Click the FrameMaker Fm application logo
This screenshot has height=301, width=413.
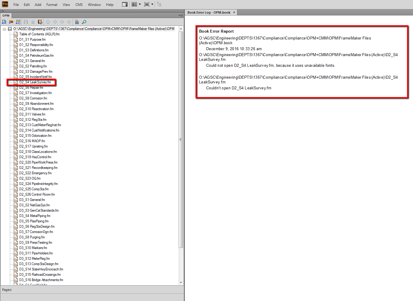tap(5, 4)
